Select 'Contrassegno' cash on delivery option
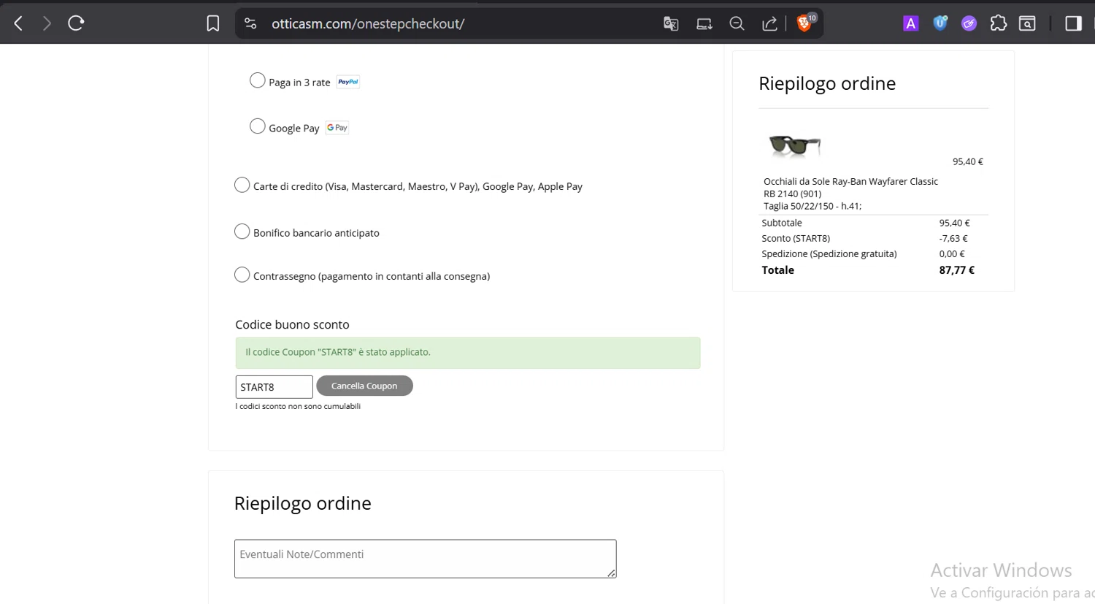The height and width of the screenshot is (604, 1095). [x=242, y=275]
